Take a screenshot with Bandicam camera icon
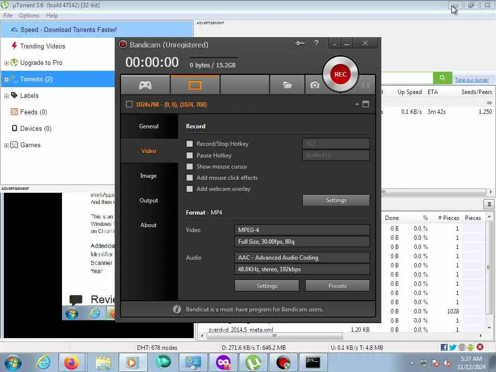Screen dimensions: 496x372 [x=314, y=85]
